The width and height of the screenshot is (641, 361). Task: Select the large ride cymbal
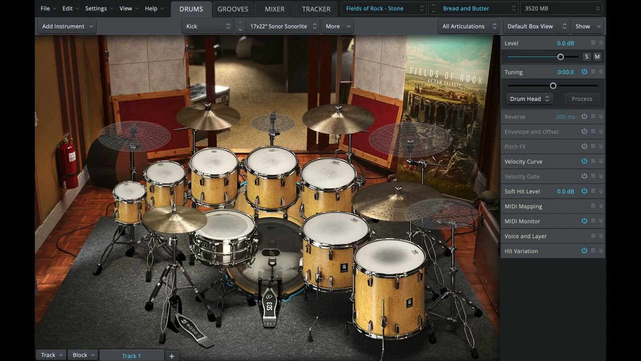pyautogui.click(x=397, y=201)
